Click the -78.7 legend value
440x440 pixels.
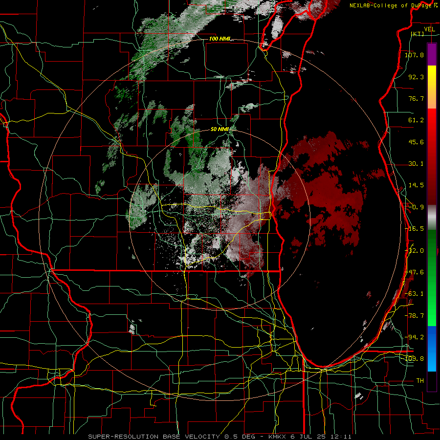(x=414, y=316)
